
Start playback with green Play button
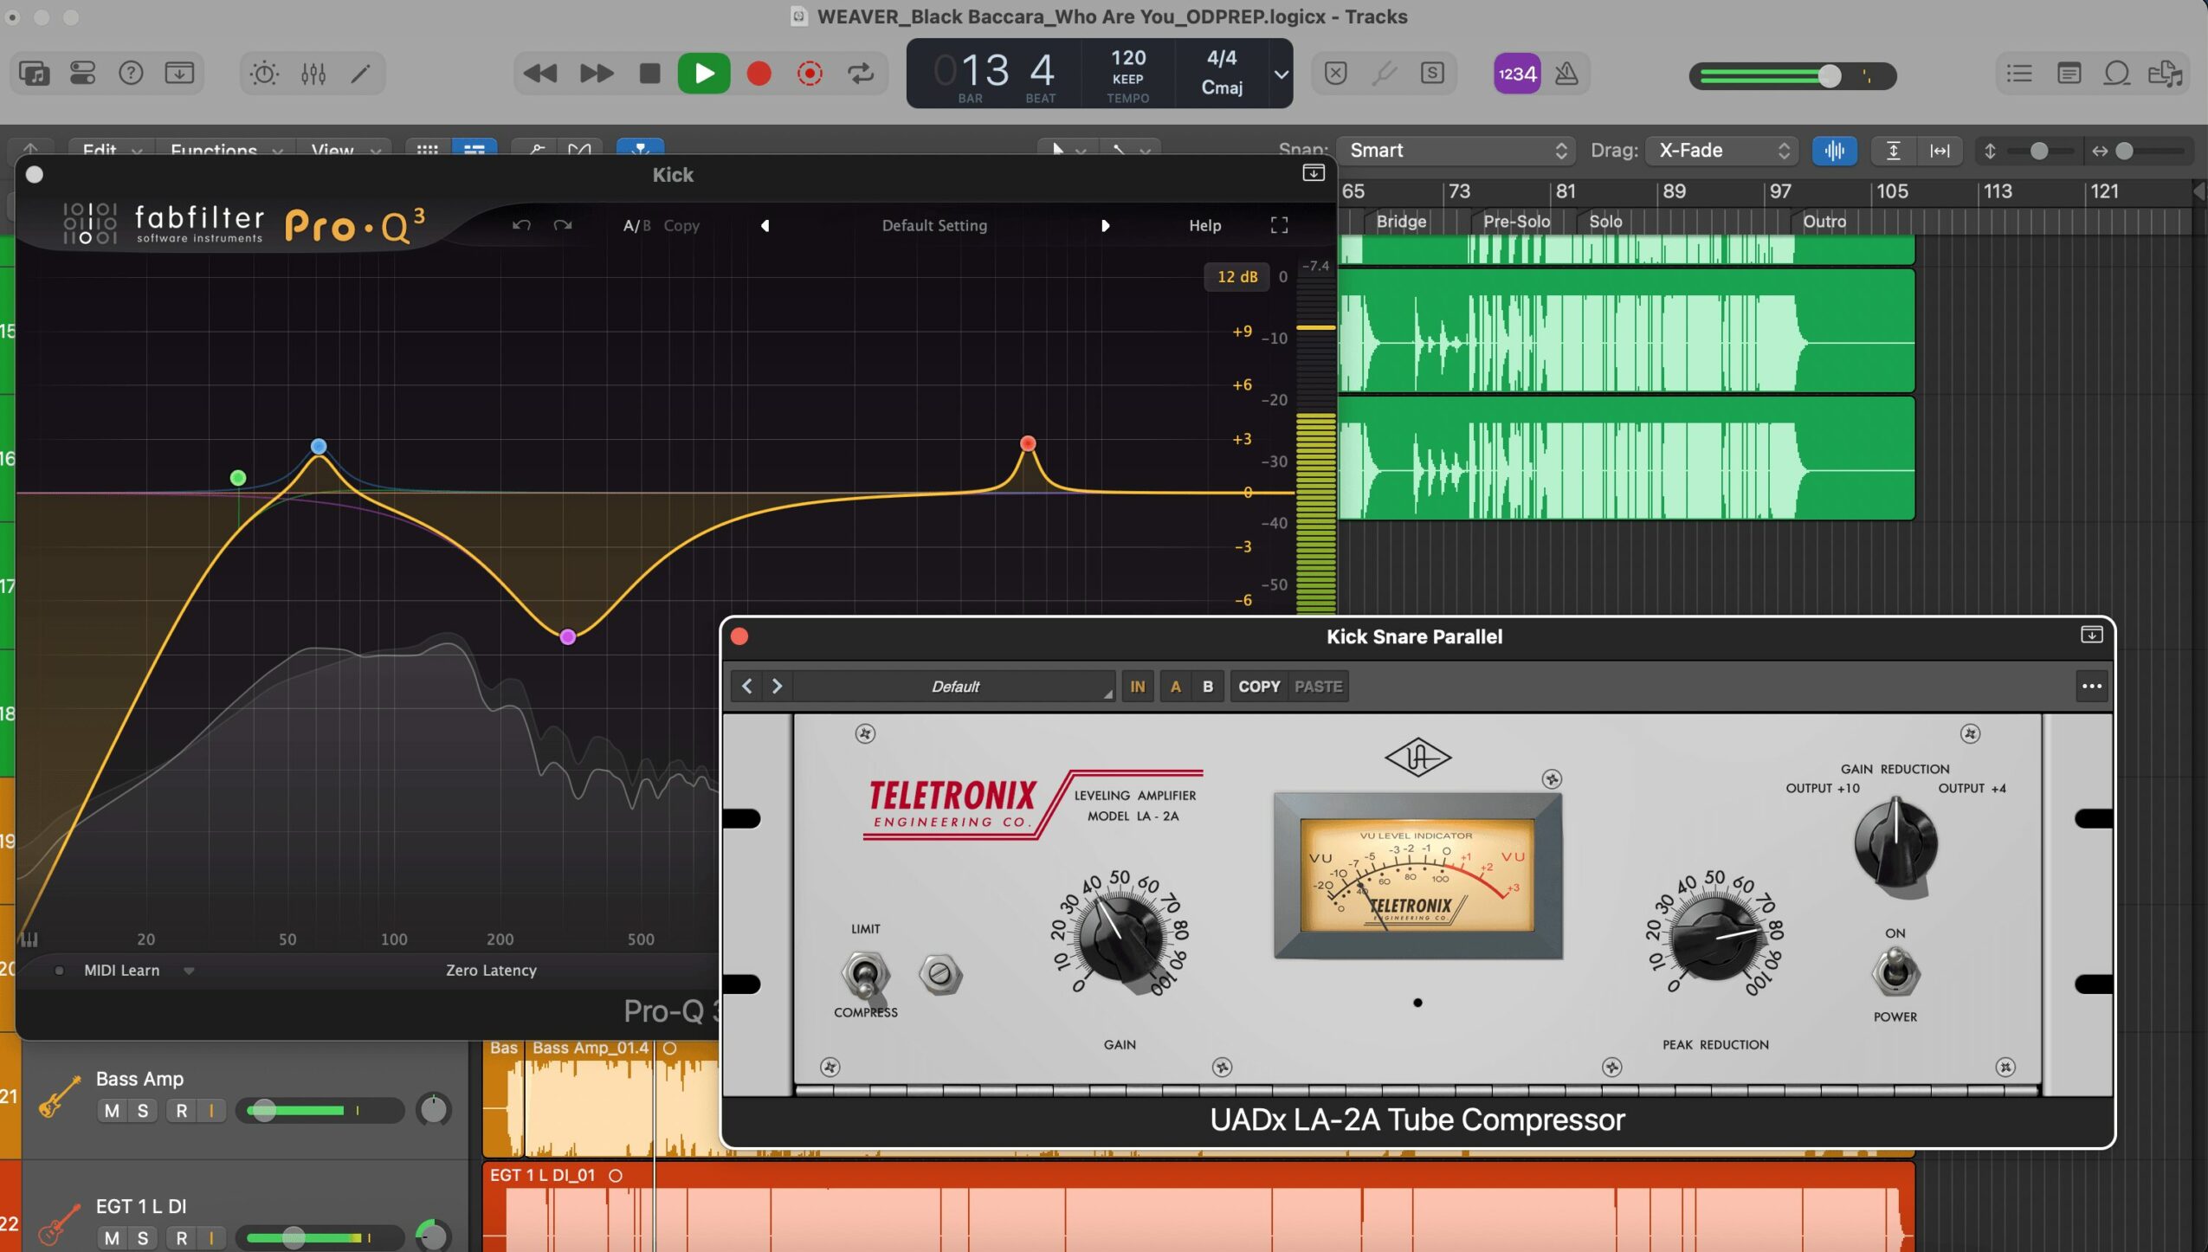[704, 74]
